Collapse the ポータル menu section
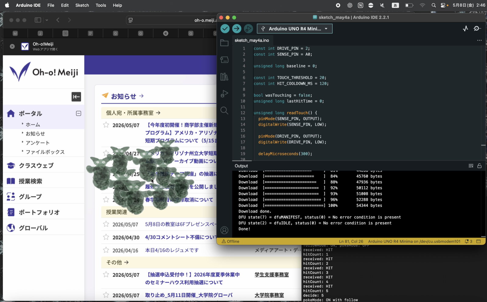The width and height of the screenshot is (487, 302). (79, 114)
